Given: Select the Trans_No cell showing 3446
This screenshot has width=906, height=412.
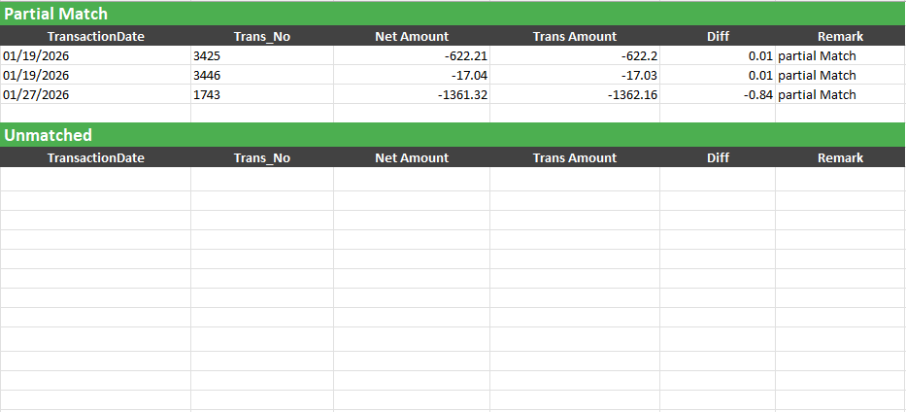Looking at the screenshot, I should click(262, 75).
